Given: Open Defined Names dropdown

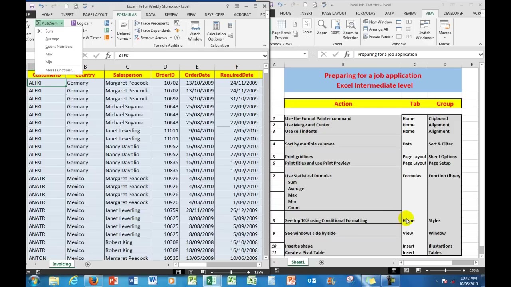Looking at the screenshot, I should coord(123,31).
